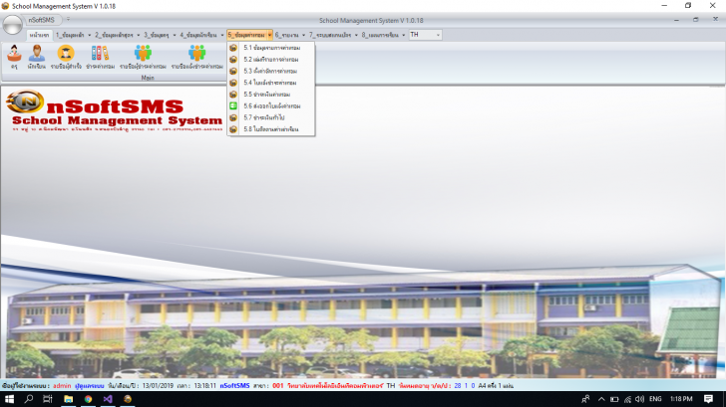Open the 4_ menu tab

point(198,35)
